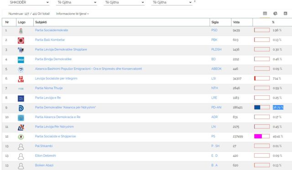Click the Levizja Per Ndryshim logo
Screen dimensions: 292x170
coord(21,127)
